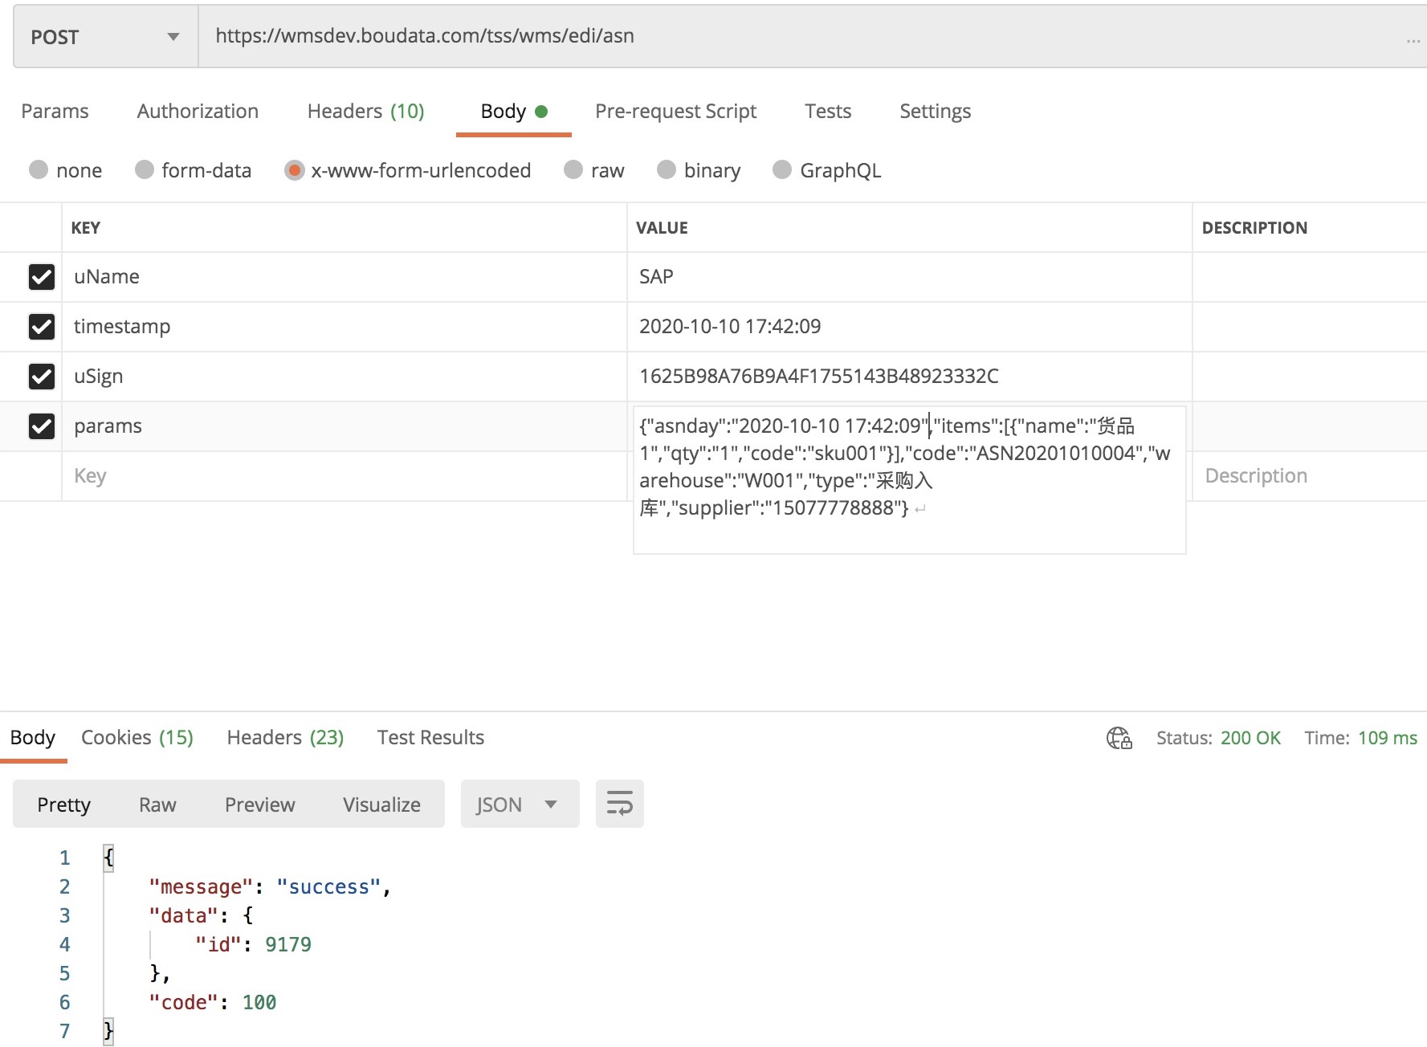The height and width of the screenshot is (1047, 1427).
Task: Switch to the Raw response view
Action: 157,805
